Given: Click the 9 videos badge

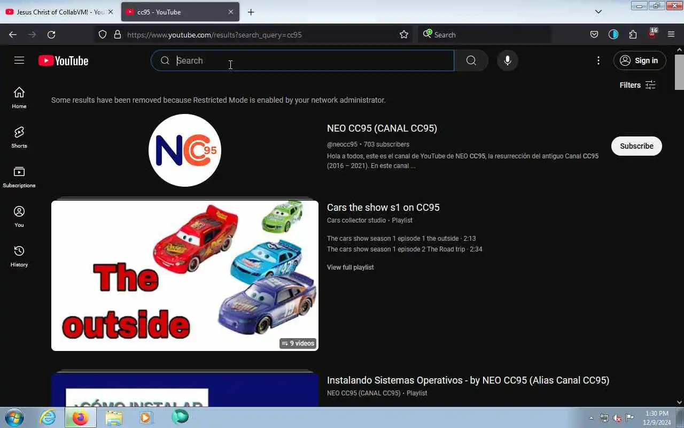Looking at the screenshot, I should [298, 343].
